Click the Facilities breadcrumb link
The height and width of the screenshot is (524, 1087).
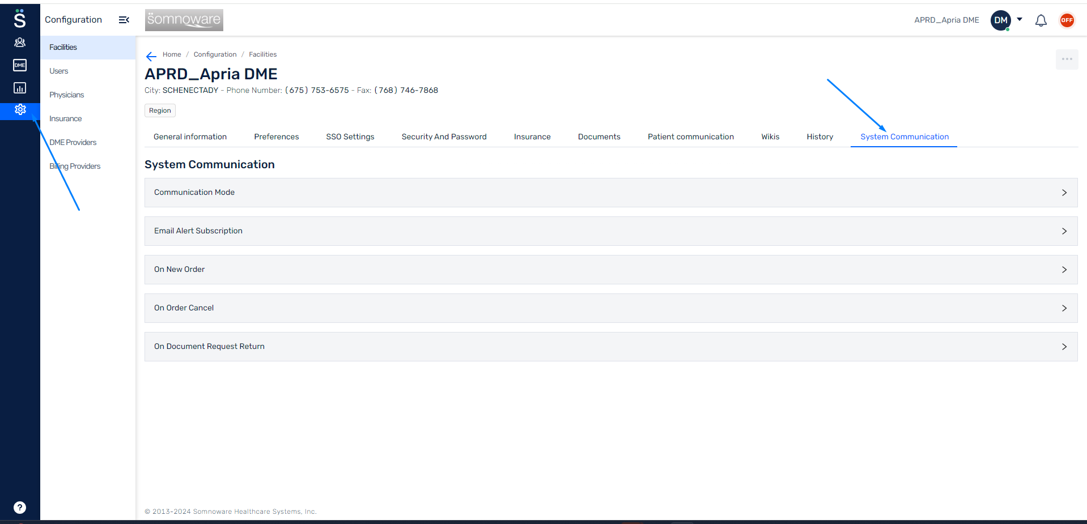[x=262, y=54]
